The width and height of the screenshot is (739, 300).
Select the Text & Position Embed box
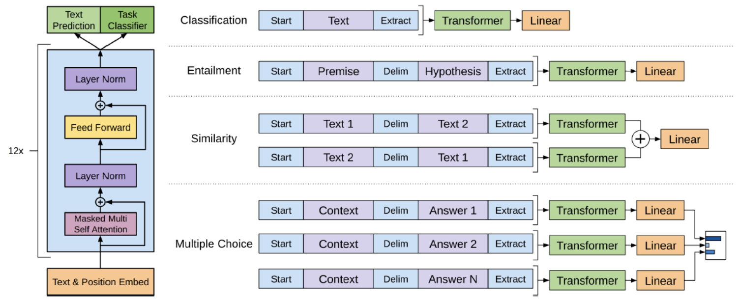point(100,282)
